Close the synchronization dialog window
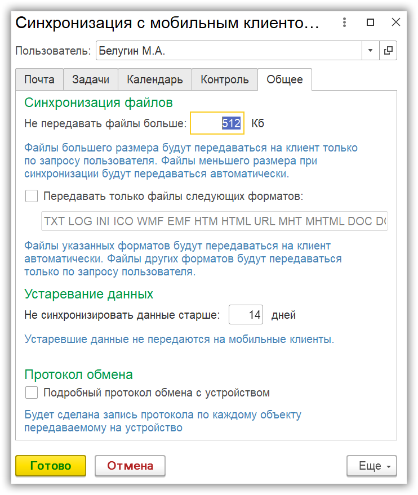Viewport: 418px width, 495px height. pos(396,22)
